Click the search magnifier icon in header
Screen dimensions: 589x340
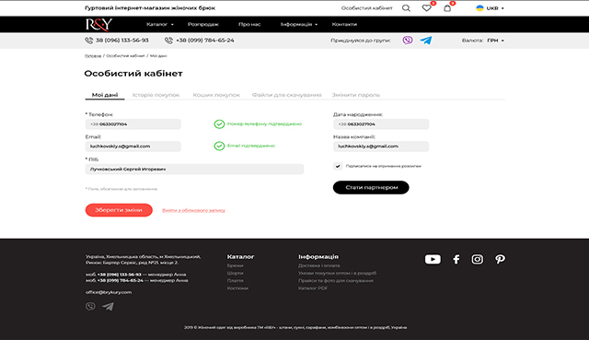point(406,8)
